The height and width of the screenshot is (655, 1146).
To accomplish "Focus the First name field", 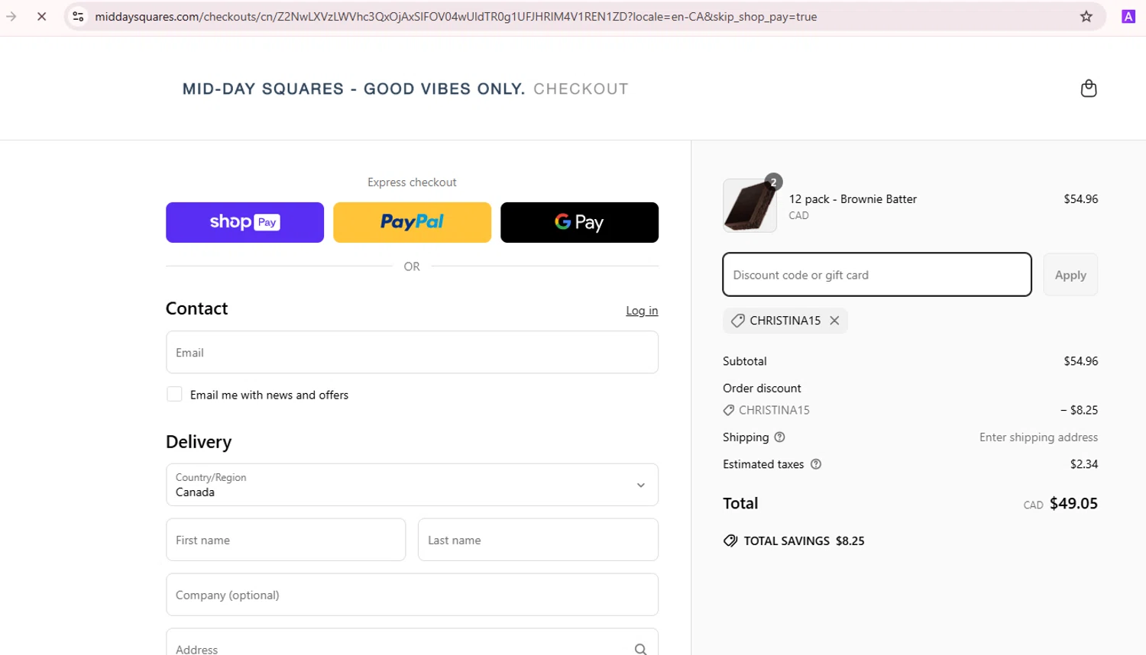I will pyautogui.click(x=286, y=540).
